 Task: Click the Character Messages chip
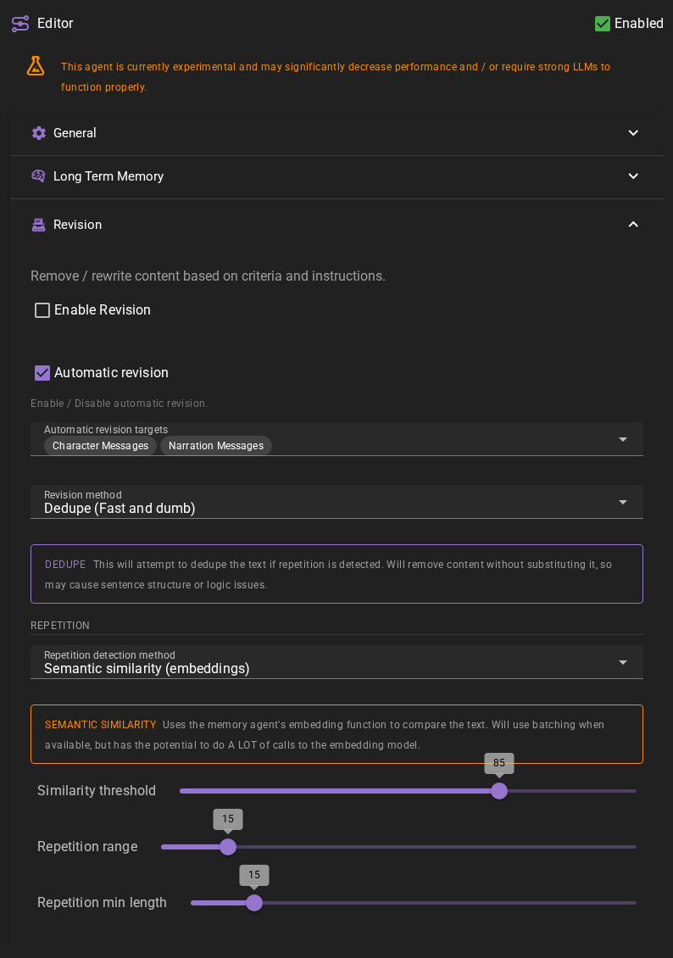pyautogui.click(x=100, y=446)
